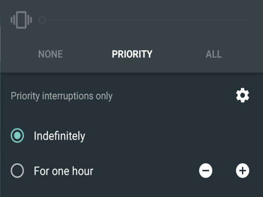The width and height of the screenshot is (263, 197).
Task: Open interruption settings with the gear icon
Action: point(242,95)
